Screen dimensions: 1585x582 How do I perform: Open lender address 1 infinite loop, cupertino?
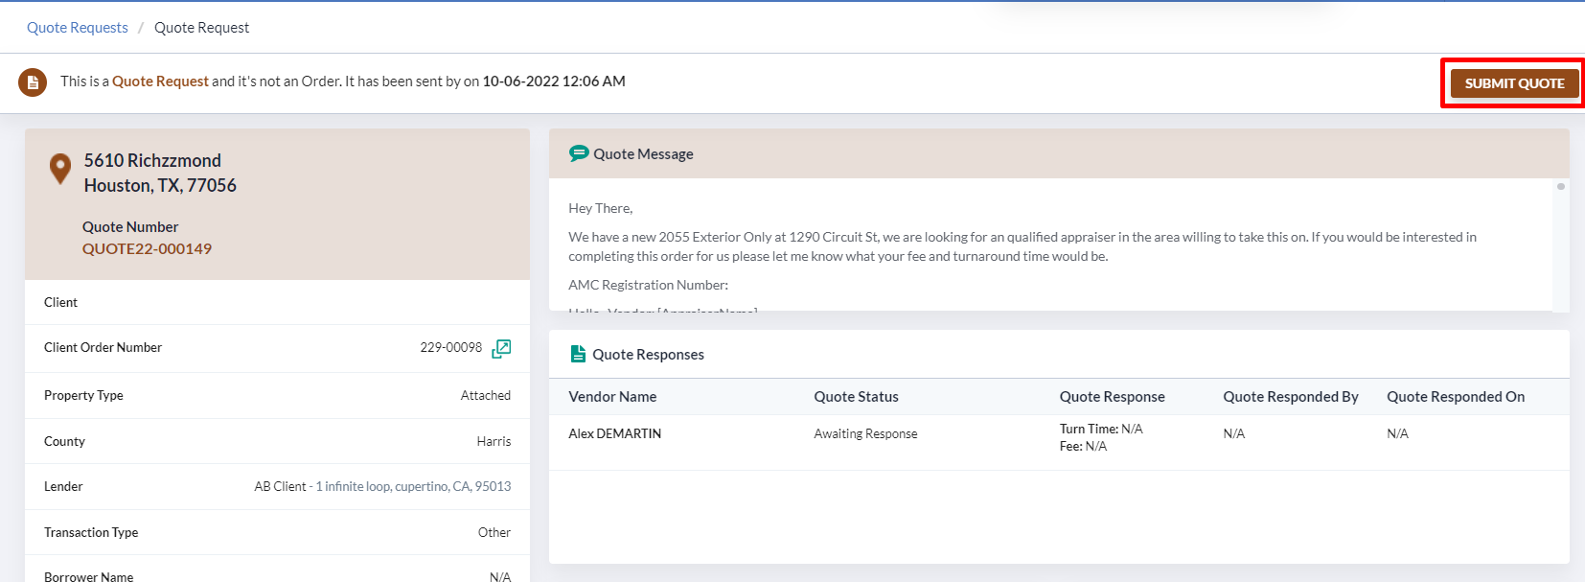tap(413, 486)
